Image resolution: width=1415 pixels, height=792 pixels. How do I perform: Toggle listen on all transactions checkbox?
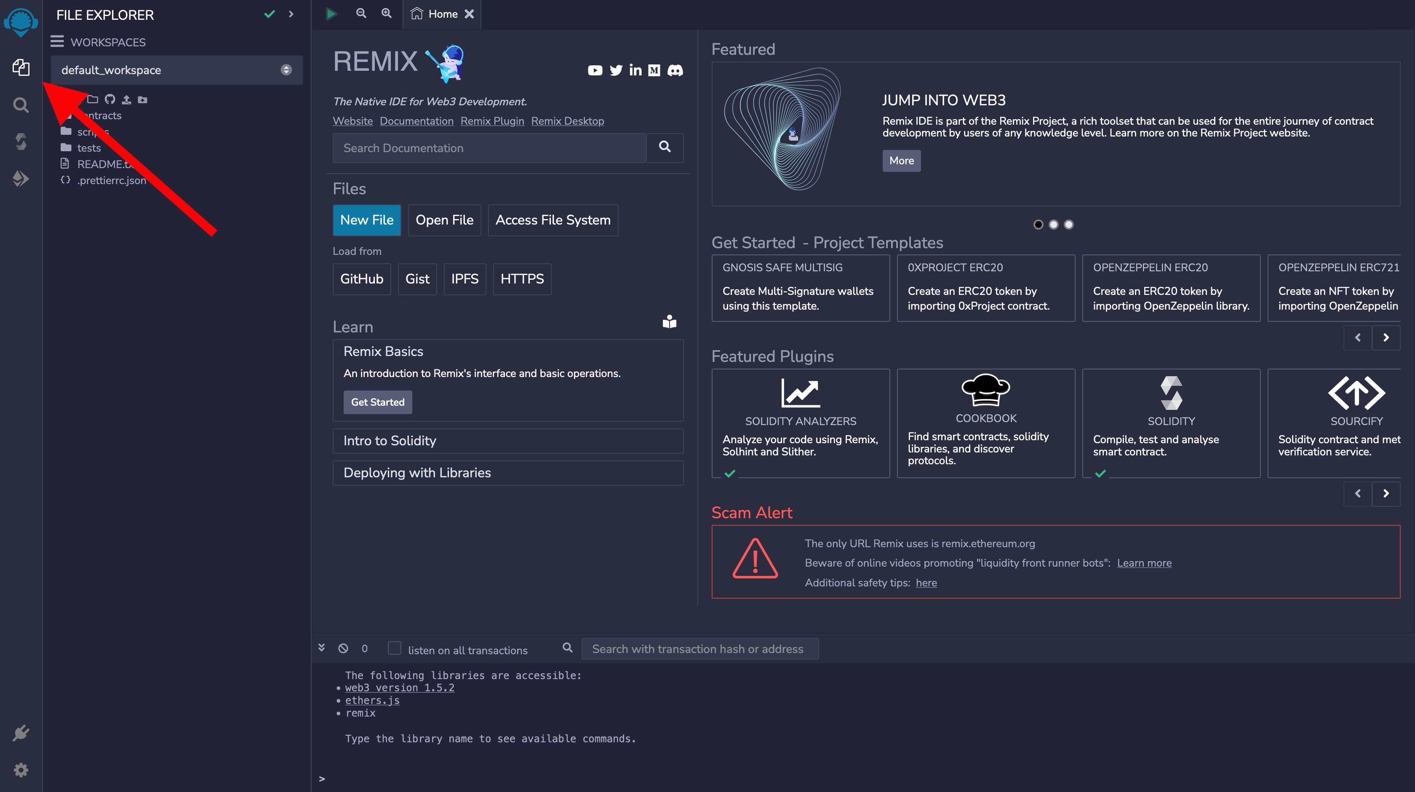point(395,648)
